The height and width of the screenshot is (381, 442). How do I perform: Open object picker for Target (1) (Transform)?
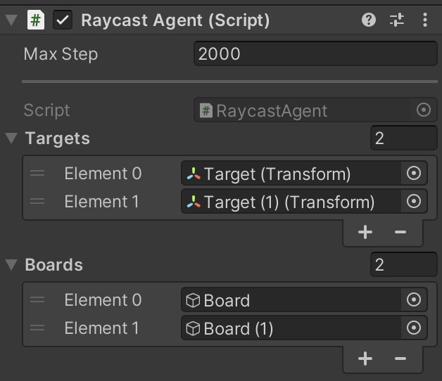click(x=414, y=201)
